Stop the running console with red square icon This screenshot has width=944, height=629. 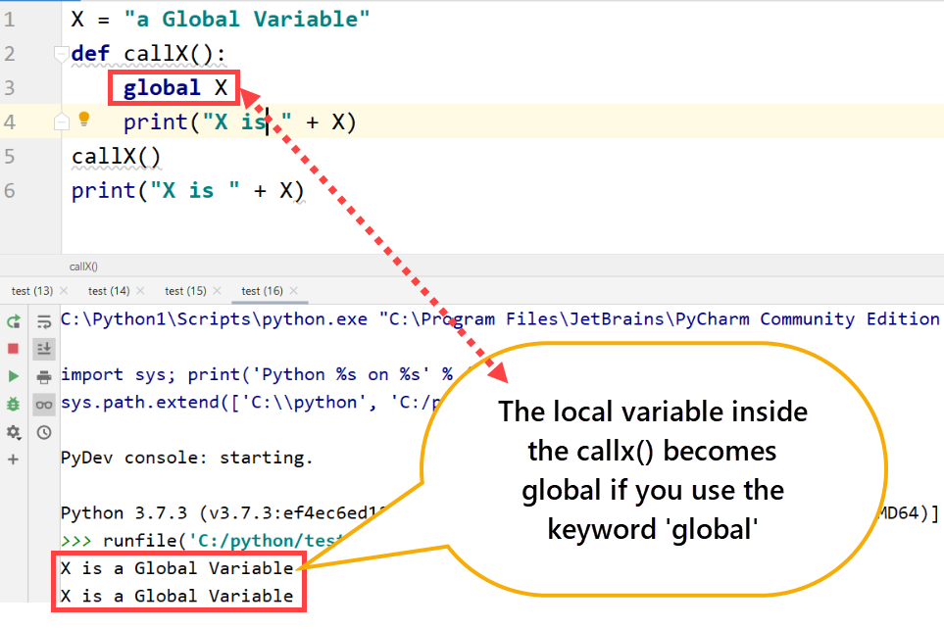pyautogui.click(x=14, y=348)
